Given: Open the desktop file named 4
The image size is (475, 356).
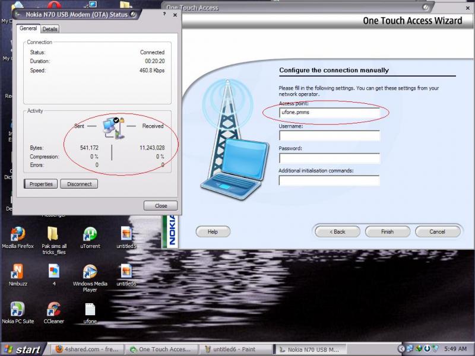Looking at the screenshot, I should (54, 275).
